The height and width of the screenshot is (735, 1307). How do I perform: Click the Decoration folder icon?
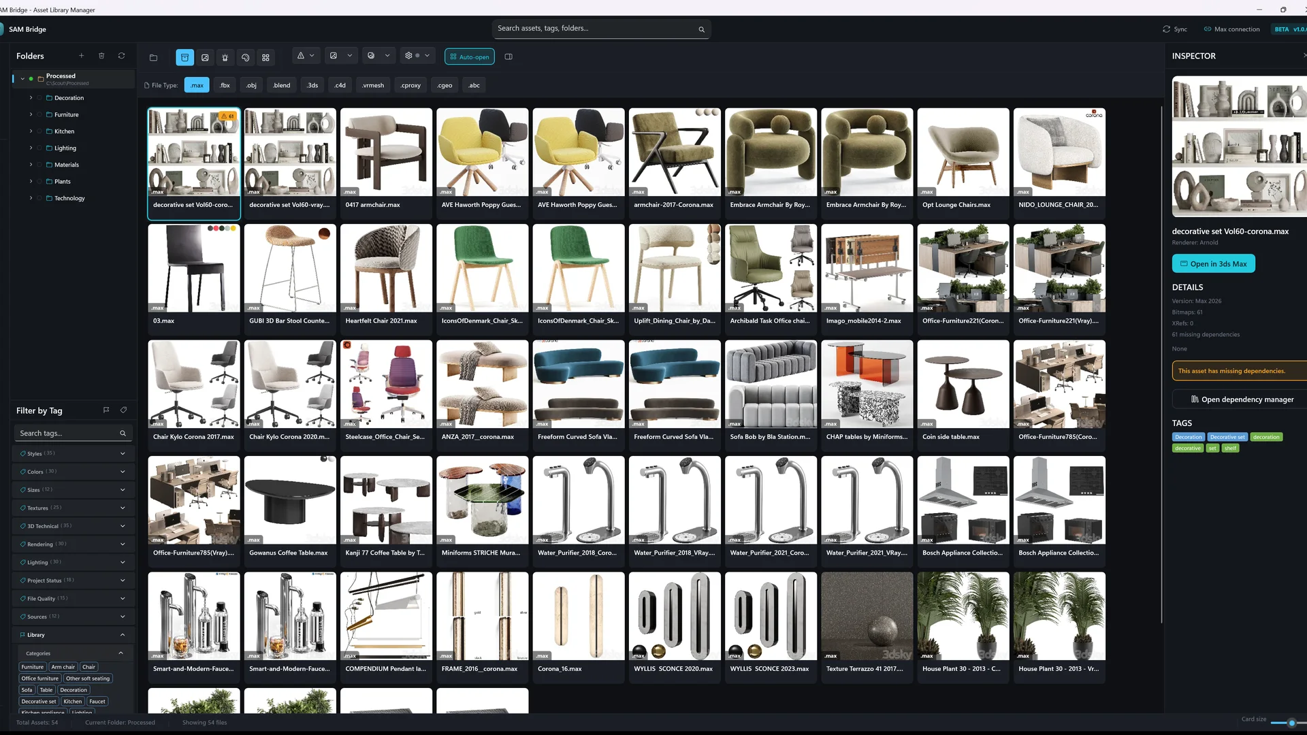tap(50, 98)
